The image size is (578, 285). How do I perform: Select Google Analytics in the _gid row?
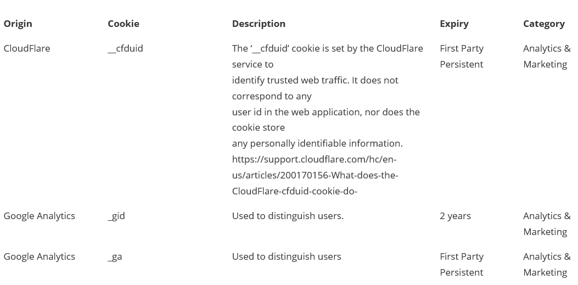click(40, 216)
